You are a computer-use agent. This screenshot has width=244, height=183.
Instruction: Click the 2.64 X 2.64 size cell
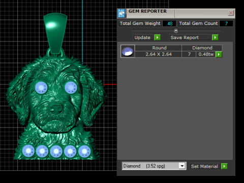click(159, 54)
